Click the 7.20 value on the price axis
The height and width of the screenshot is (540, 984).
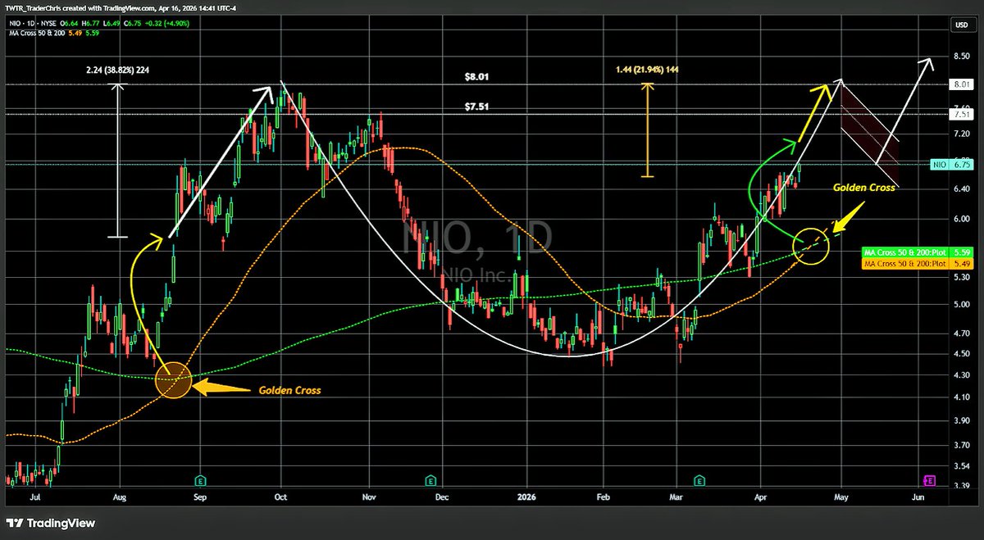point(961,134)
